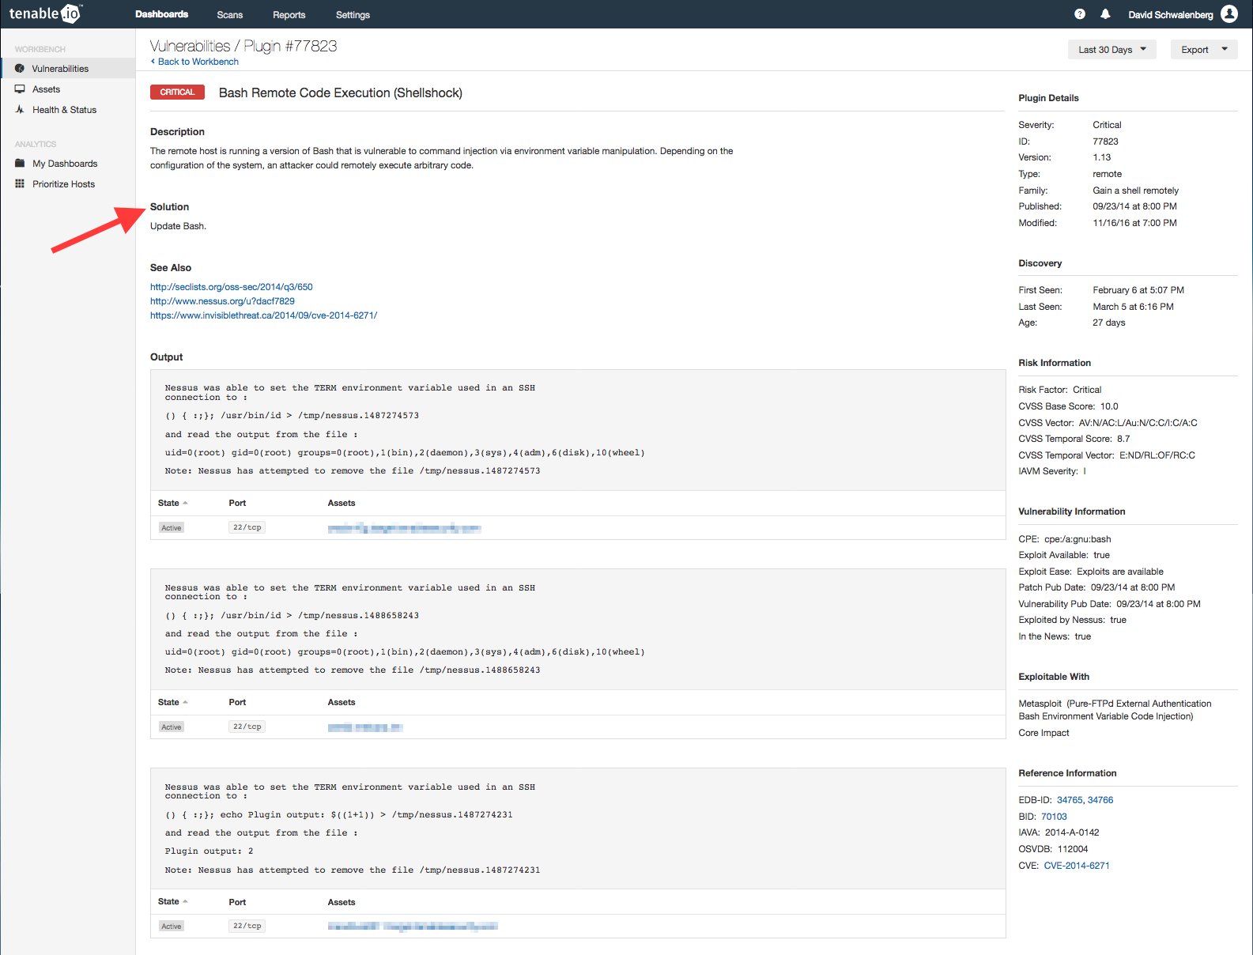Click the Back to Workbench link
Image resolution: width=1253 pixels, height=955 pixels.
(198, 62)
